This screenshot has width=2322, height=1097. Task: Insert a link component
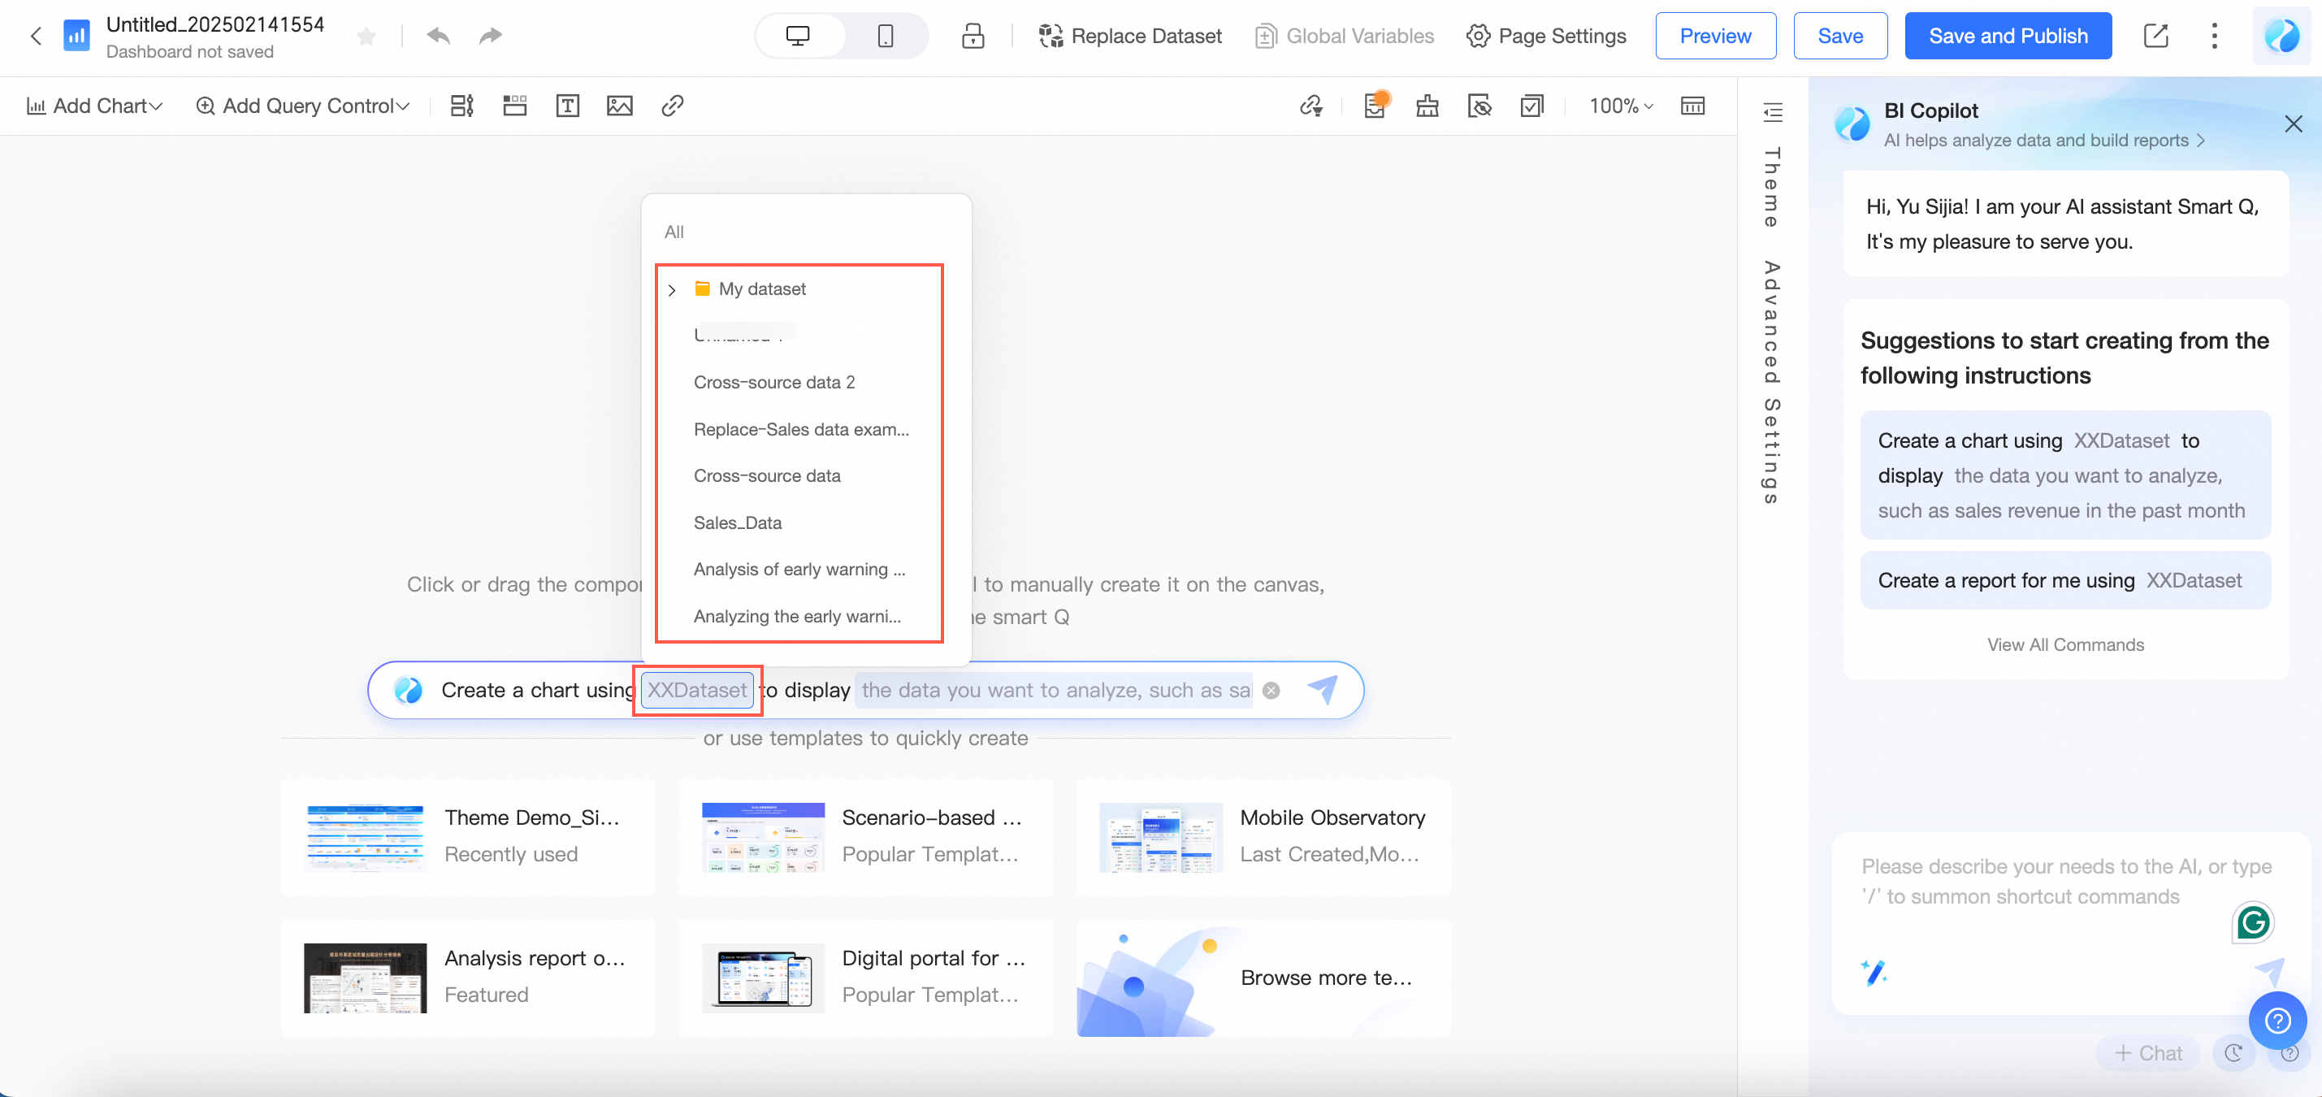(x=672, y=106)
